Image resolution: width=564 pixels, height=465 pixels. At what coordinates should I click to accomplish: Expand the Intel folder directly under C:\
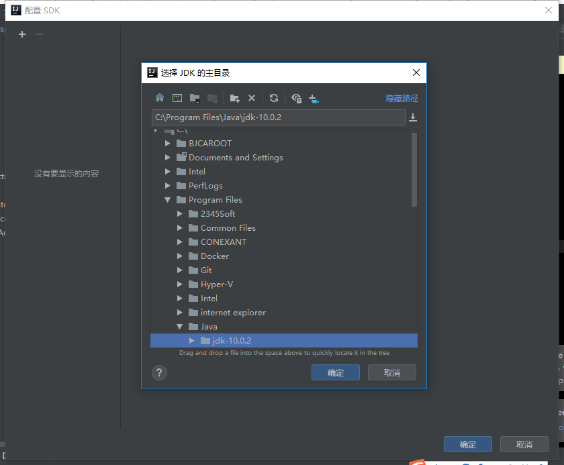click(168, 172)
